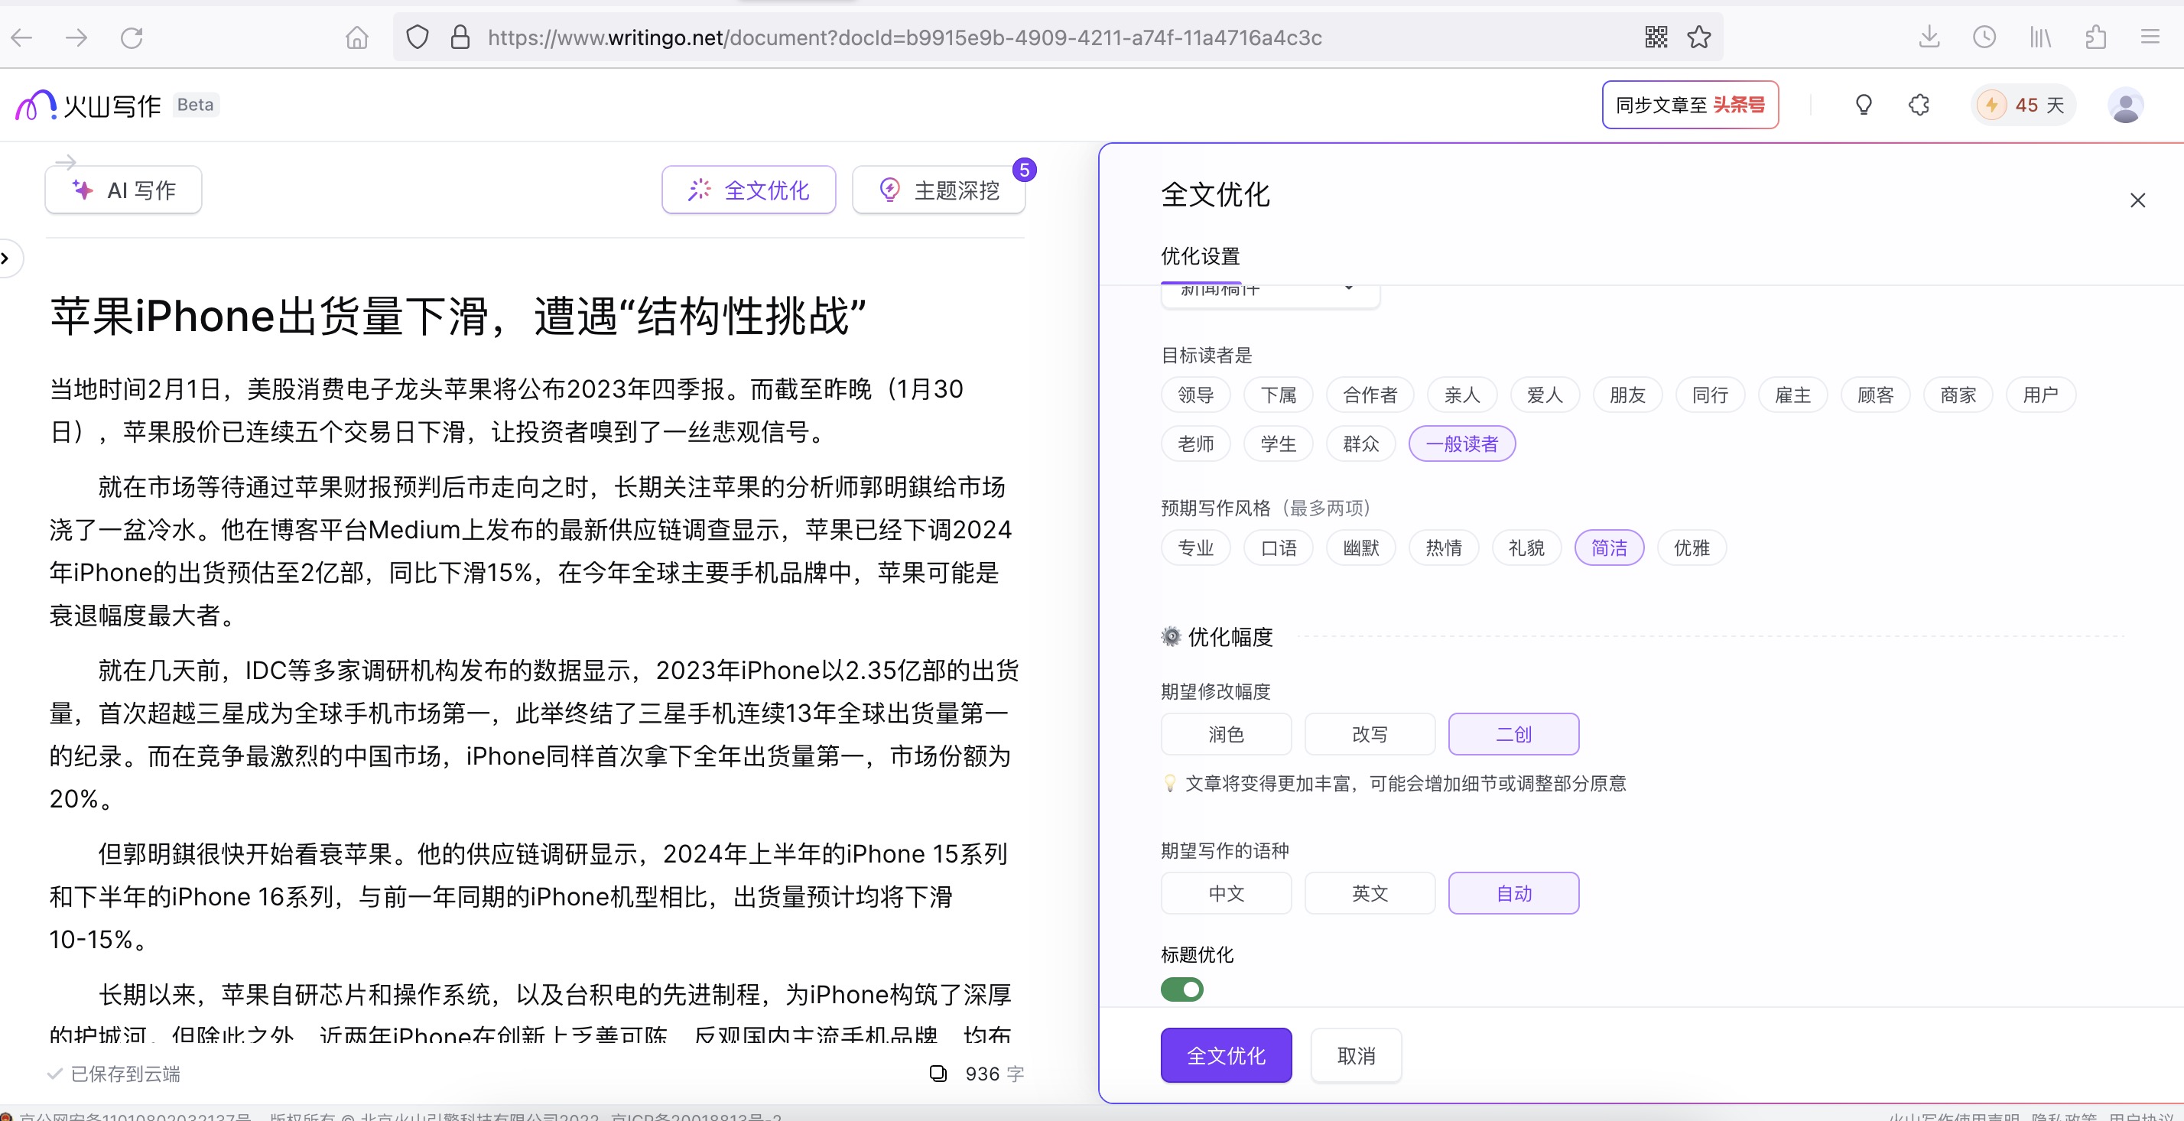Choose 口语 writing style
The width and height of the screenshot is (2184, 1121).
1278,548
